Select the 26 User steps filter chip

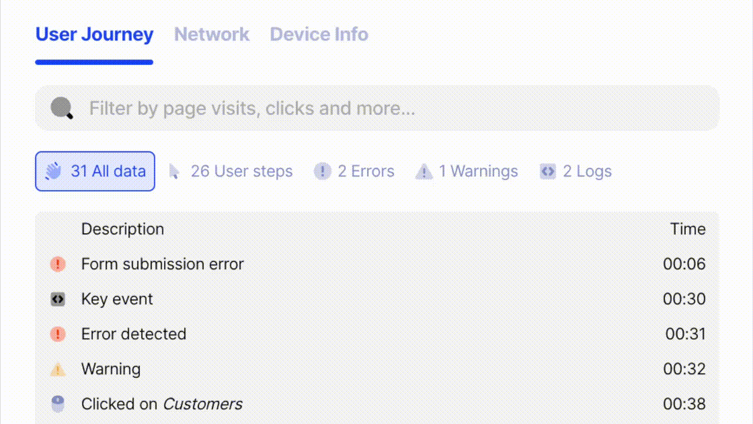coord(231,171)
